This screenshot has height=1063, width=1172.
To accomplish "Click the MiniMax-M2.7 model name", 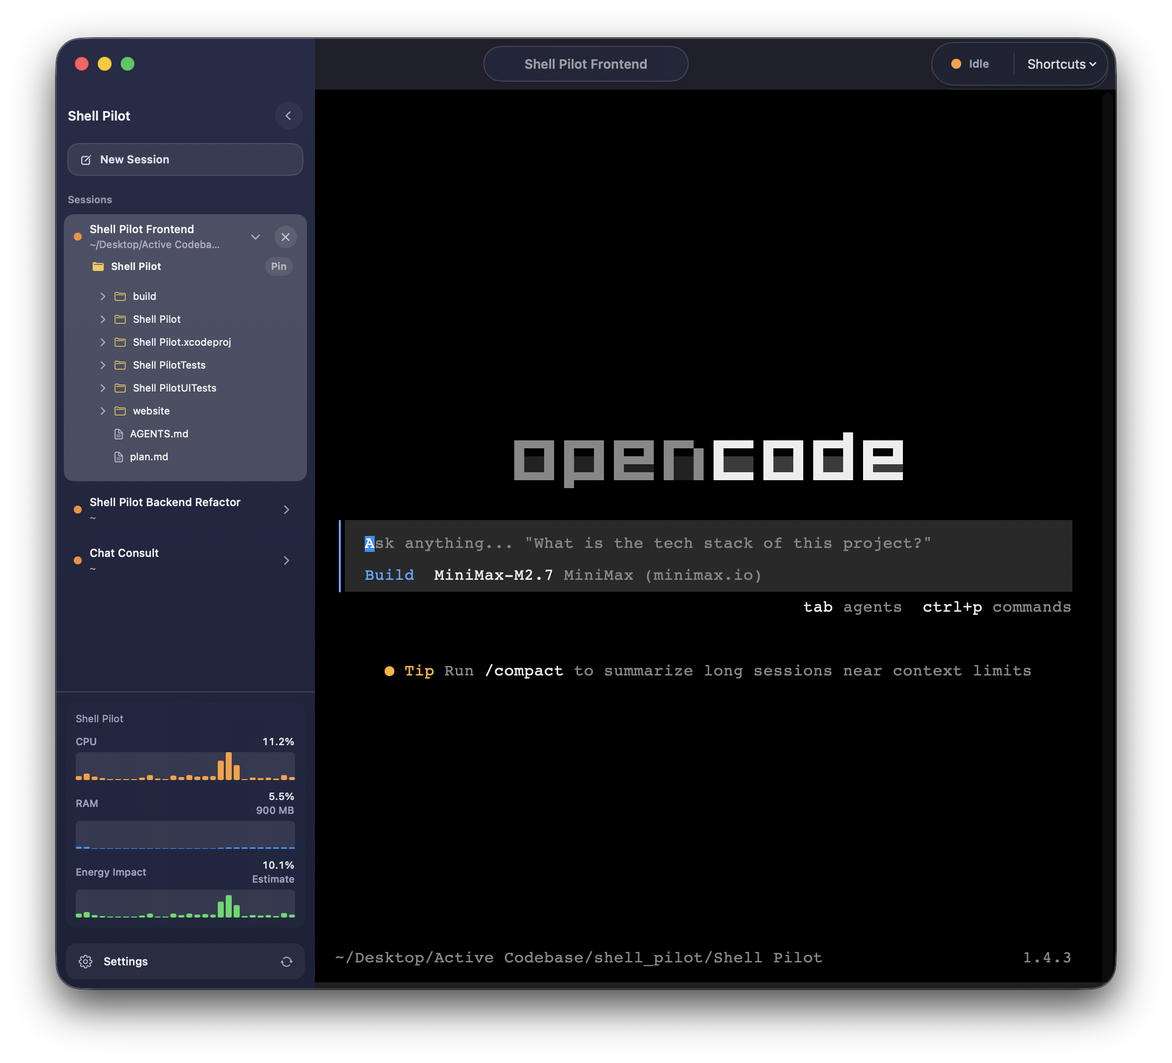I will click(x=493, y=575).
